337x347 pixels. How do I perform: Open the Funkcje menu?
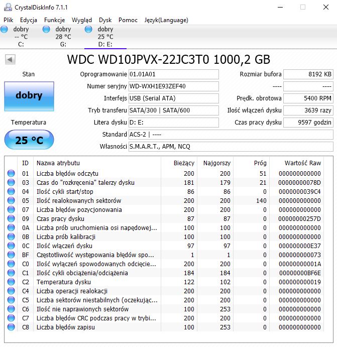click(54, 20)
